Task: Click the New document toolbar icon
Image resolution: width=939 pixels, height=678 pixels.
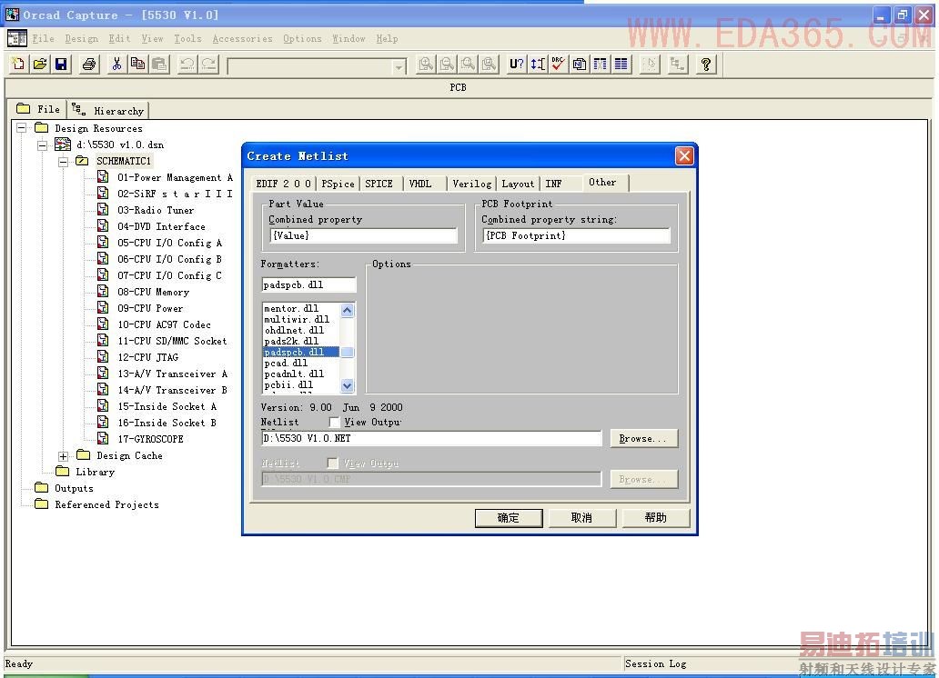Action: [18, 64]
